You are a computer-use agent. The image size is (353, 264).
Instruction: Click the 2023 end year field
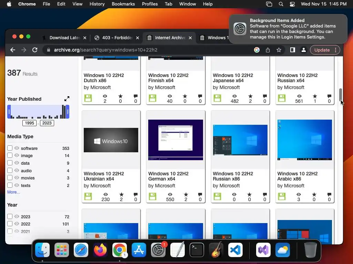point(47,123)
